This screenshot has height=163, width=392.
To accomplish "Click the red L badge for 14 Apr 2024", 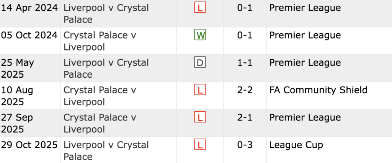I will pyautogui.click(x=200, y=8).
